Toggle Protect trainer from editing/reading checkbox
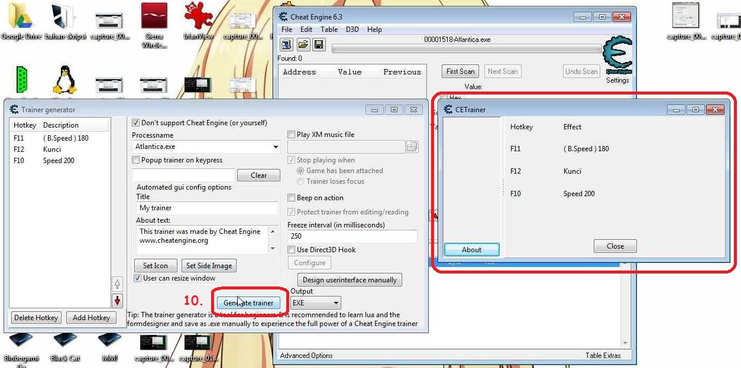741x368 pixels. click(x=291, y=212)
